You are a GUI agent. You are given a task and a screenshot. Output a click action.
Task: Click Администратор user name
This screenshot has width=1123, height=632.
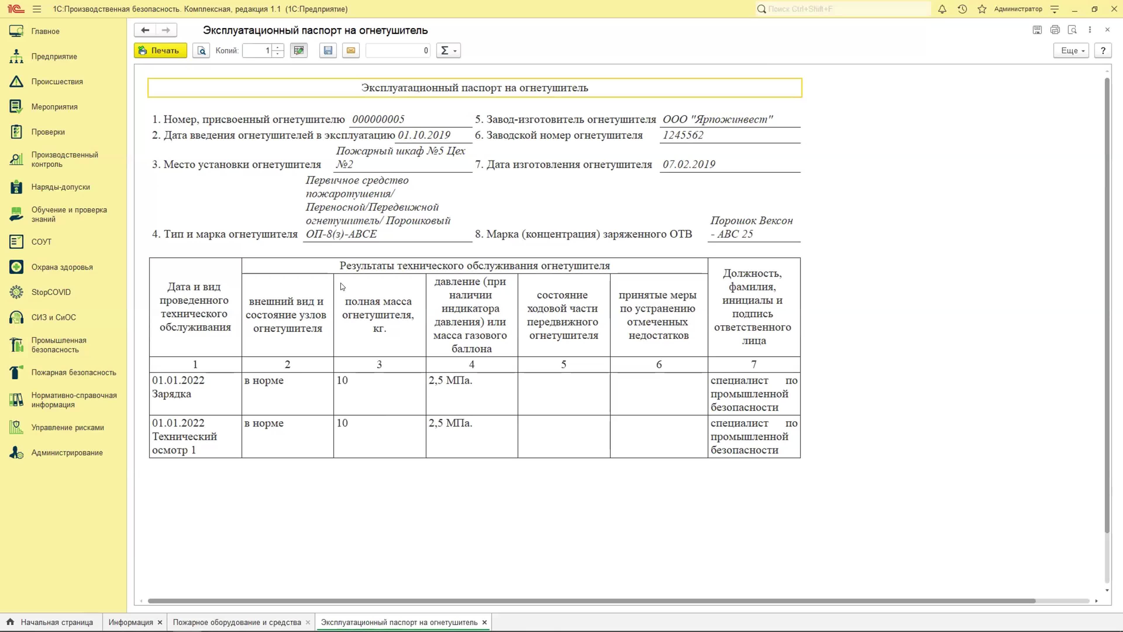(x=1018, y=9)
